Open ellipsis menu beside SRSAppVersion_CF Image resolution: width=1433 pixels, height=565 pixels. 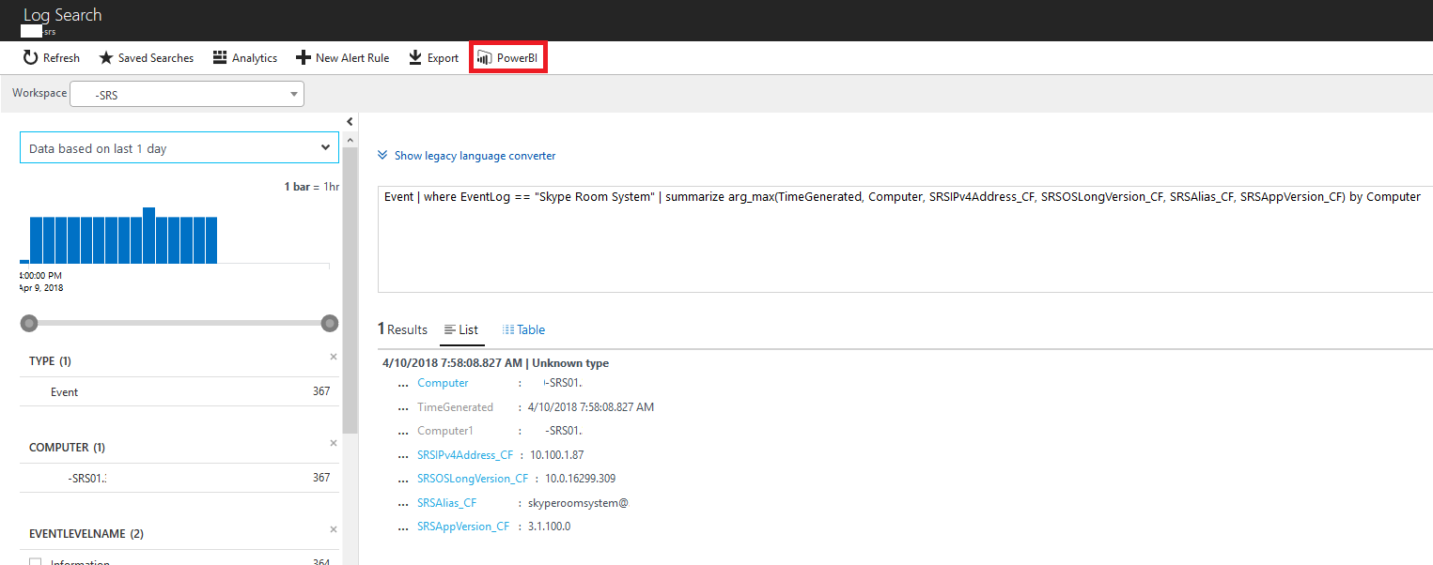point(403,528)
